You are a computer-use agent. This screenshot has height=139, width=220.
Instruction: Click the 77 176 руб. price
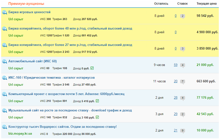pos(205,98)
